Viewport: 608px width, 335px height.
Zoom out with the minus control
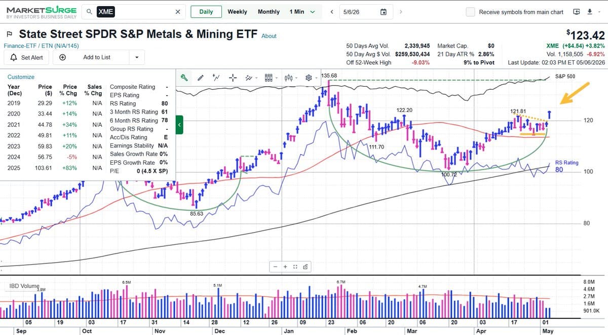(x=275, y=267)
